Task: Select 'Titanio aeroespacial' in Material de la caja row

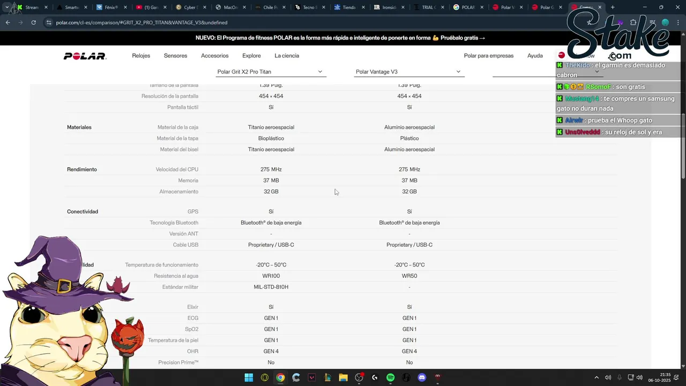Action: pyautogui.click(x=271, y=127)
